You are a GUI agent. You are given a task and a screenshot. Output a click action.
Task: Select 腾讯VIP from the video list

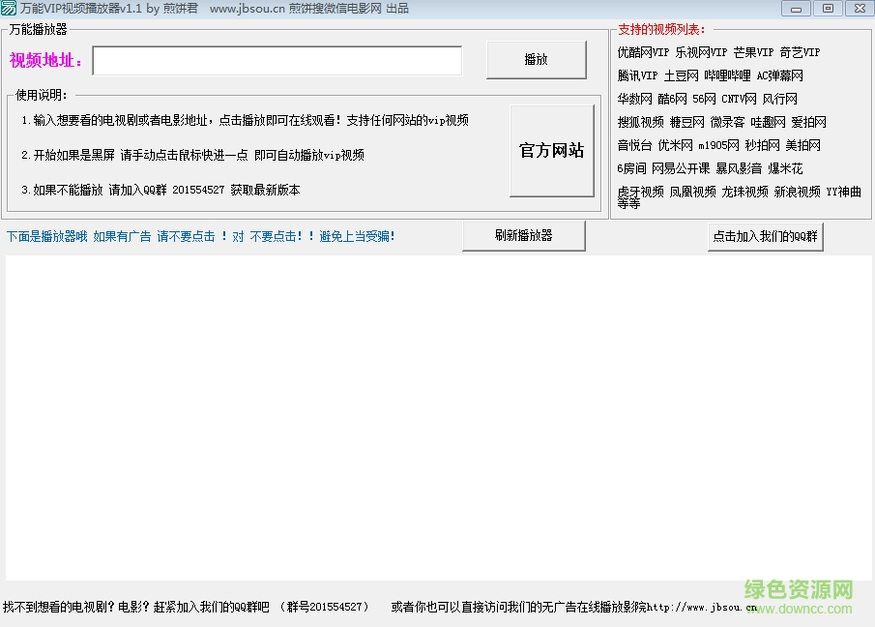[637, 75]
